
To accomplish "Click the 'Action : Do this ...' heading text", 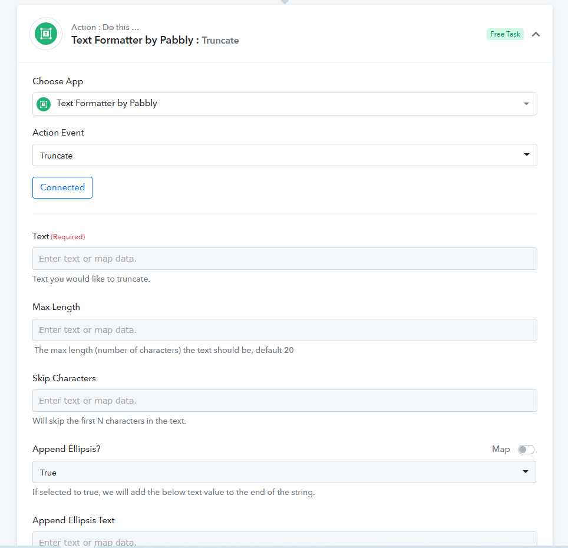I will (x=105, y=27).
